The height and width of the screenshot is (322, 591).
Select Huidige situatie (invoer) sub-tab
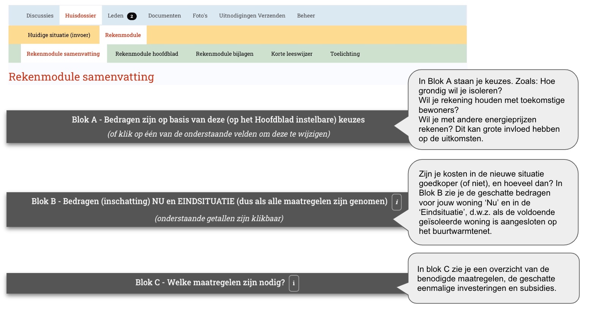[x=59, y=35]
